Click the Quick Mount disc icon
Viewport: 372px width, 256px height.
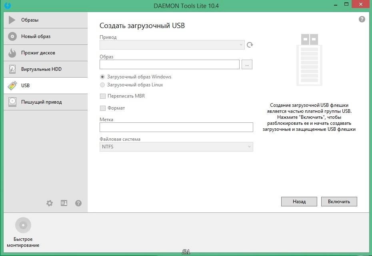[23, 225]
